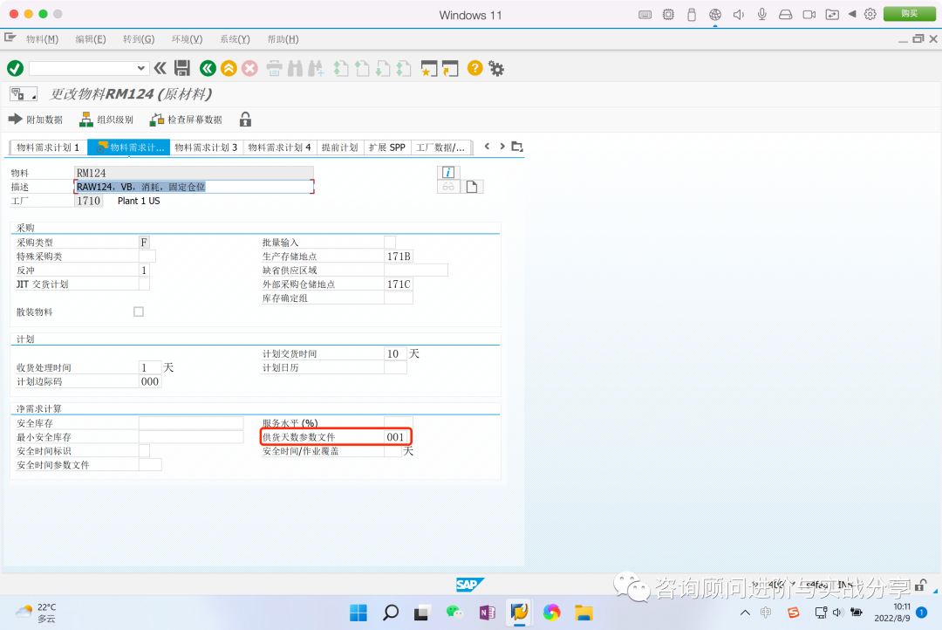Click the 检查屏幕数据 button

pos(187,120)
